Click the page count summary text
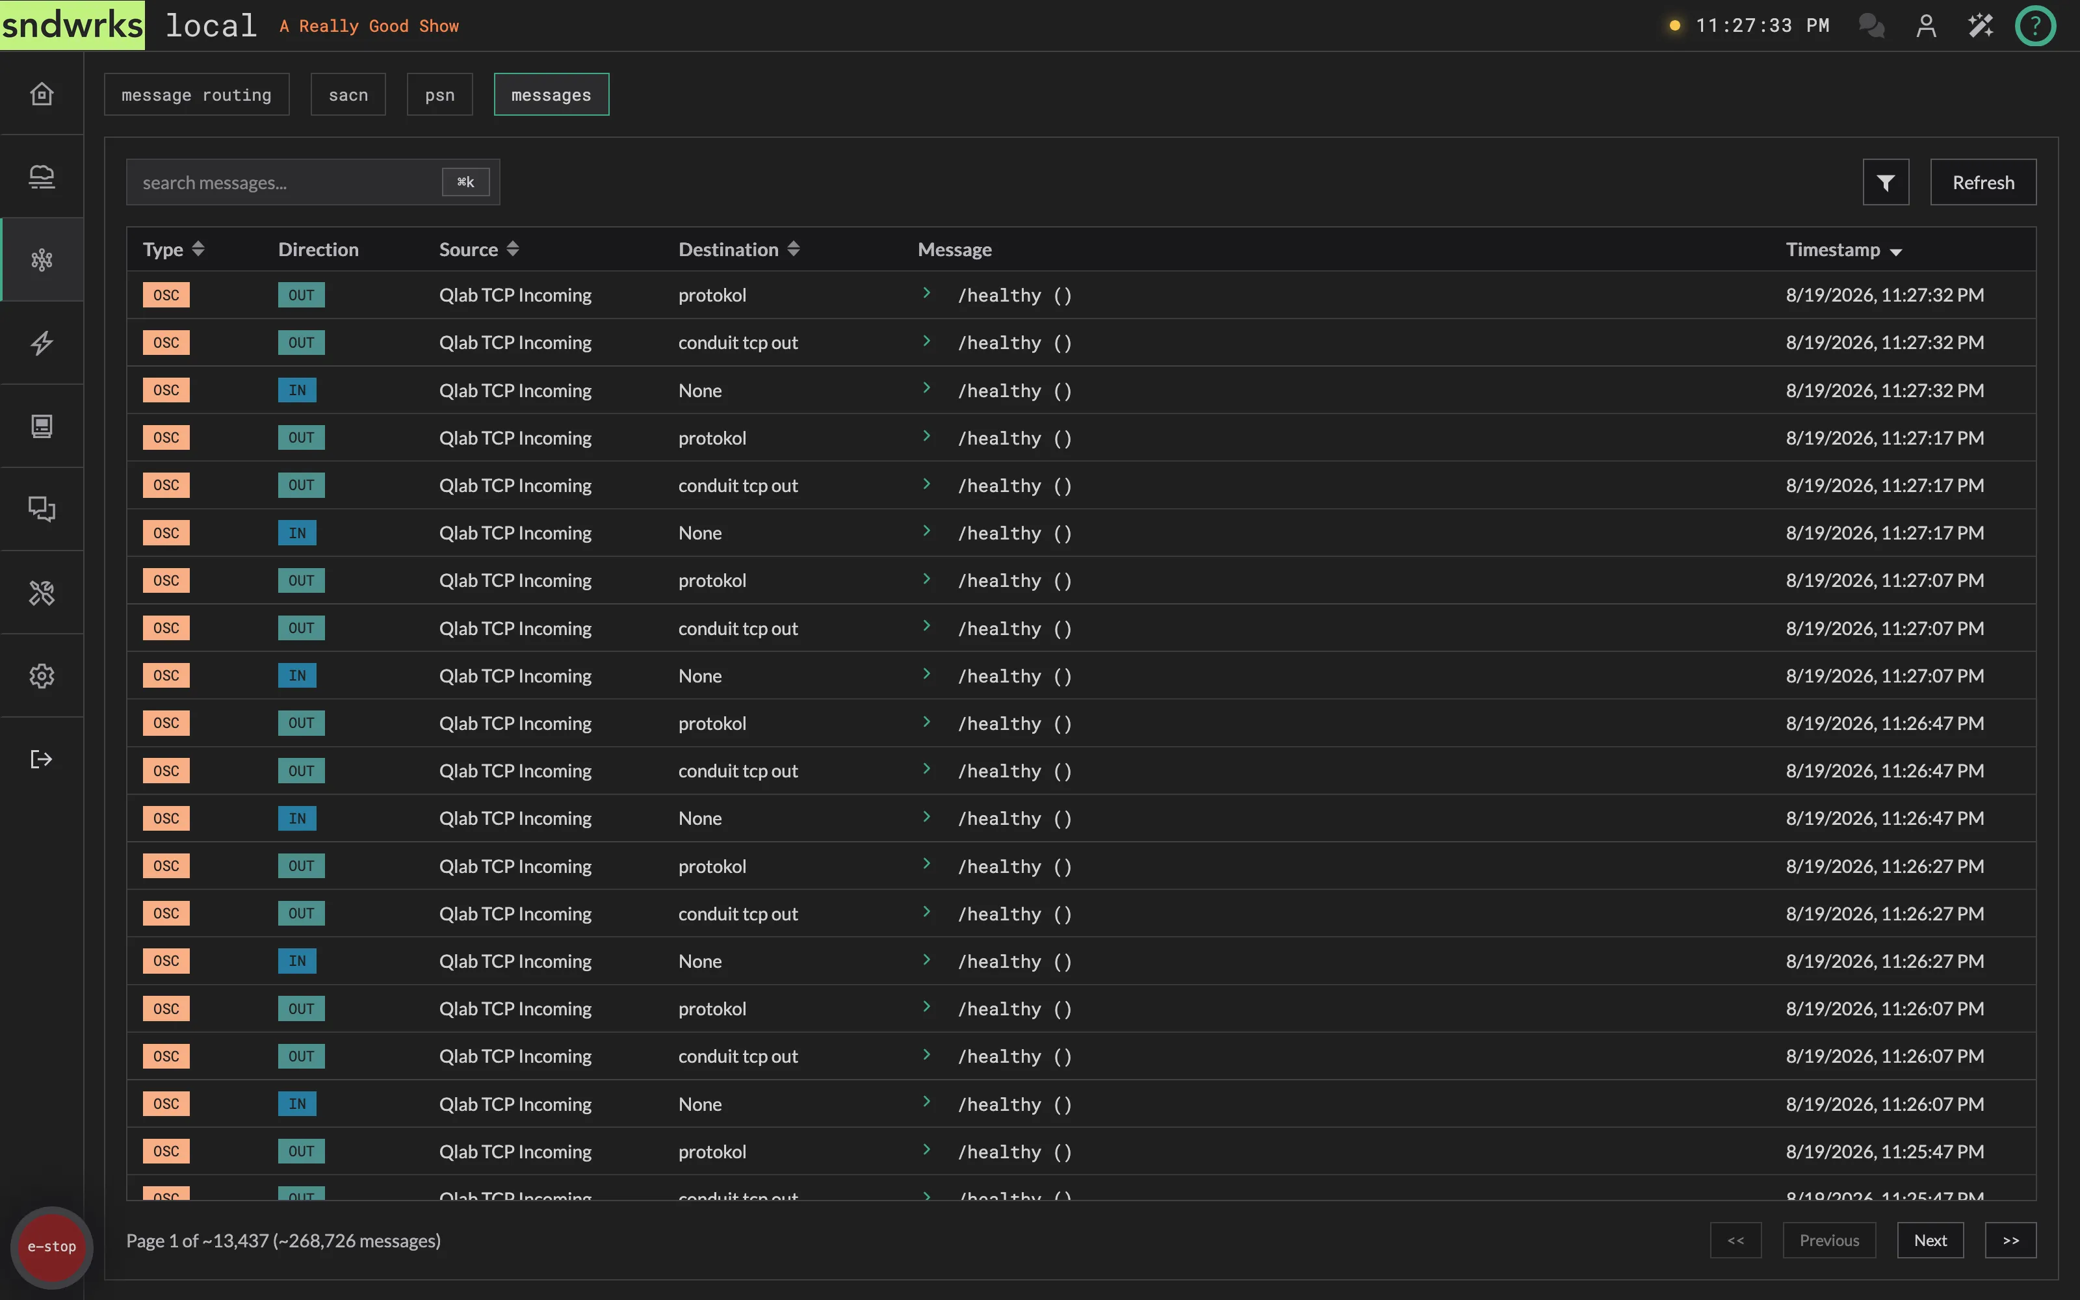This screenshot has height=1300, width=2080. coord(283,1241)
